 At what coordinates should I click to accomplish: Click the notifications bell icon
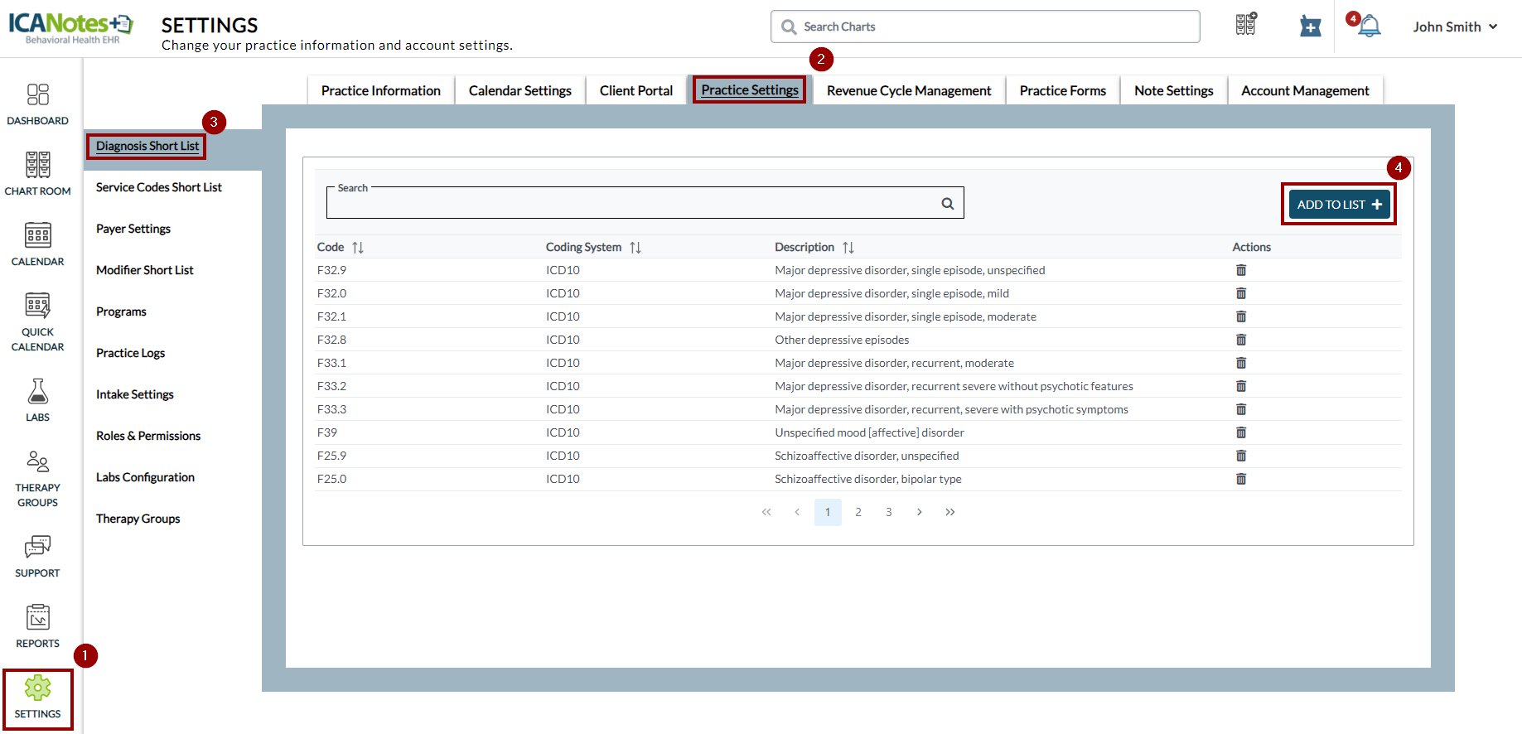[x=1370, y=27]
